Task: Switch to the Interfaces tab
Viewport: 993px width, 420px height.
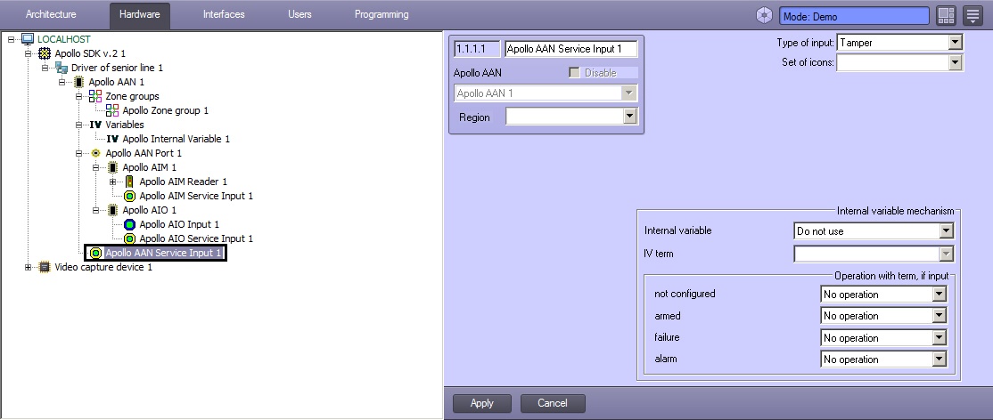Action: 224,14
